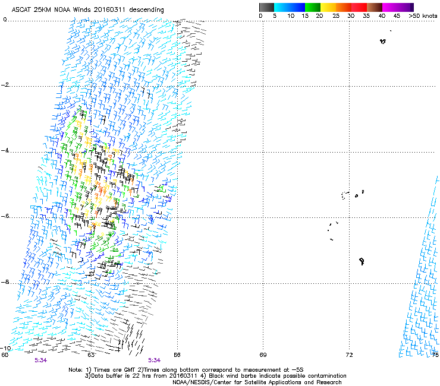Image resolution: width=440 pixels, height=386 pixels.
Task: Click the dark purple 45-50 knots legend segment
Action: (x=406, y=7)
